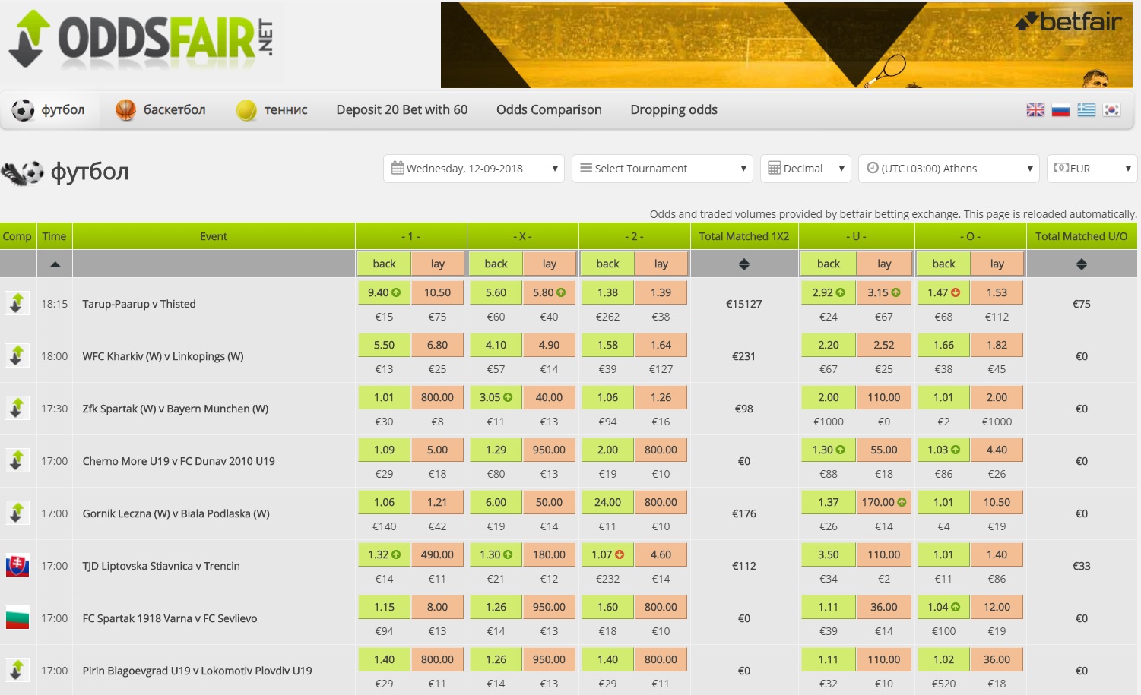Open event Pirin Blagoevgrad U19 v Lokomotiv Plovdiv
This screenshot has height=695, width=1141.
pos(197,671)
